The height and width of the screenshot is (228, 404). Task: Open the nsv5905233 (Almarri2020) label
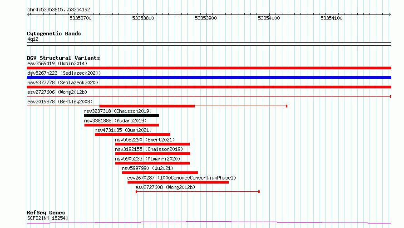(x=148, y=159)
